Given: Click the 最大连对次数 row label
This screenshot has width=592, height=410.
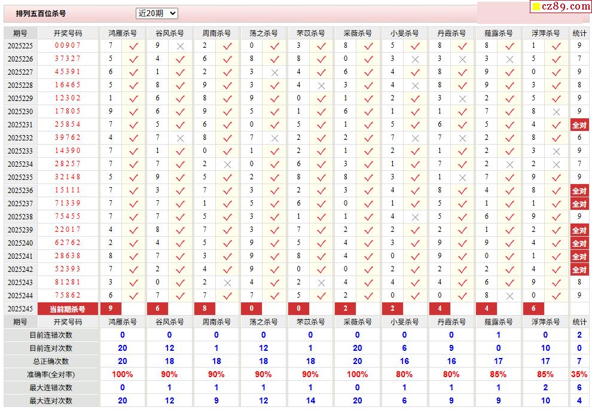Looking at the screenshot, I should [51, 400].
